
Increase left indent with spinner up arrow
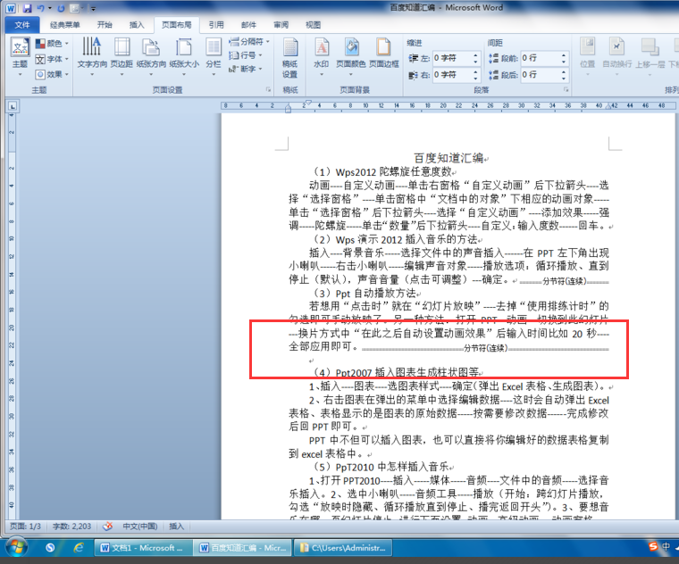point(475,55)
